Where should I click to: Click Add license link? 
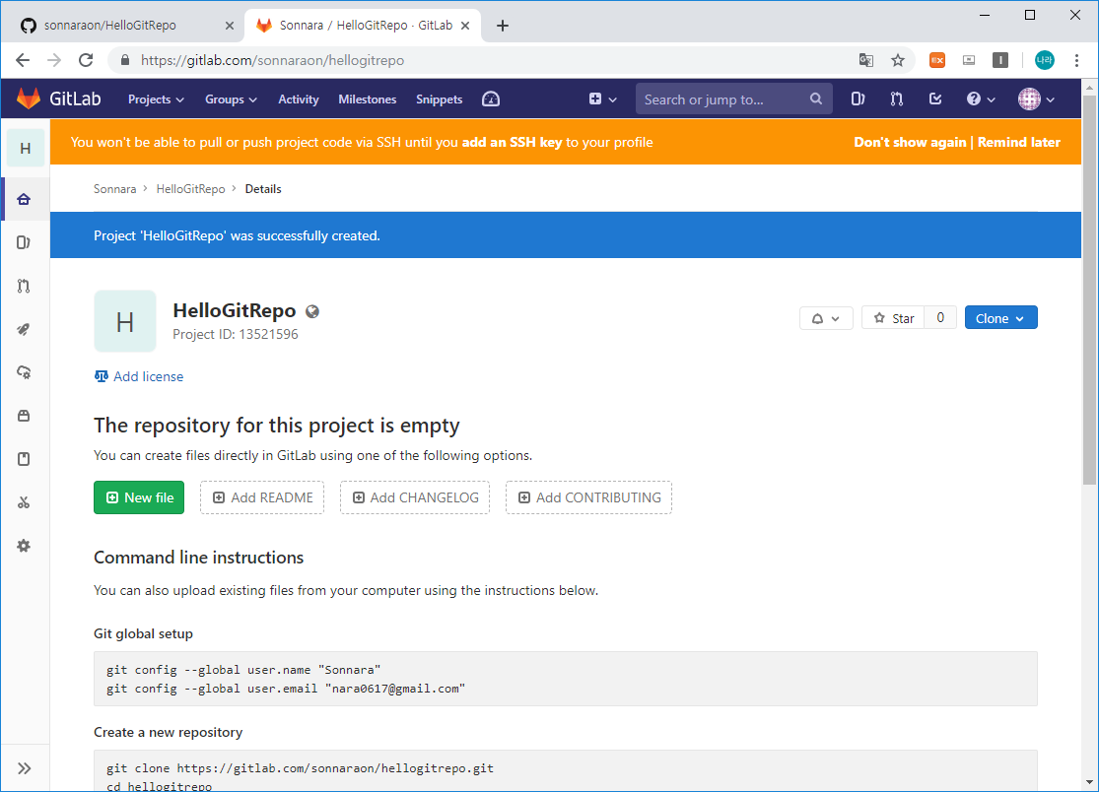[x=139, y=376]
